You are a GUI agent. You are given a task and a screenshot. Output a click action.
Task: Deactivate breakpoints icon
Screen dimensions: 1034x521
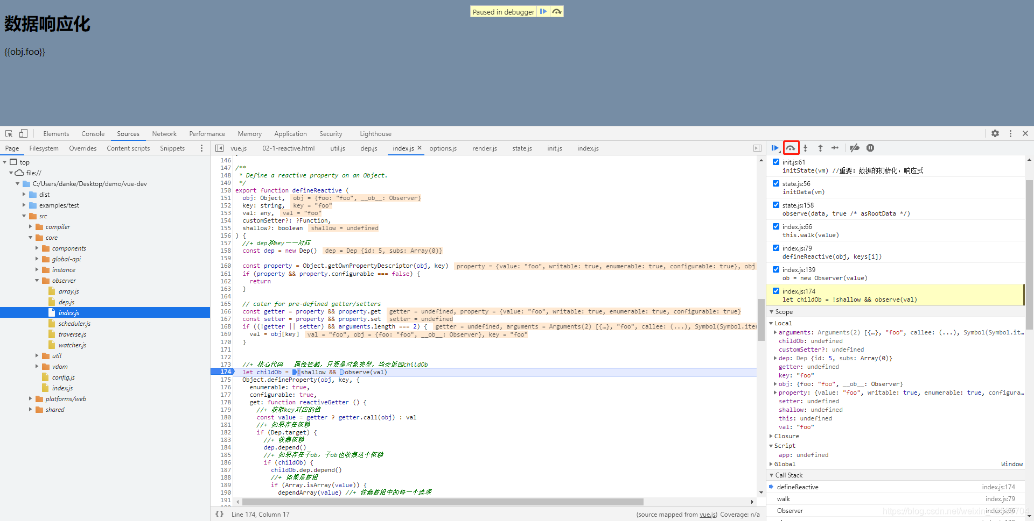click(x=854, y=148)
